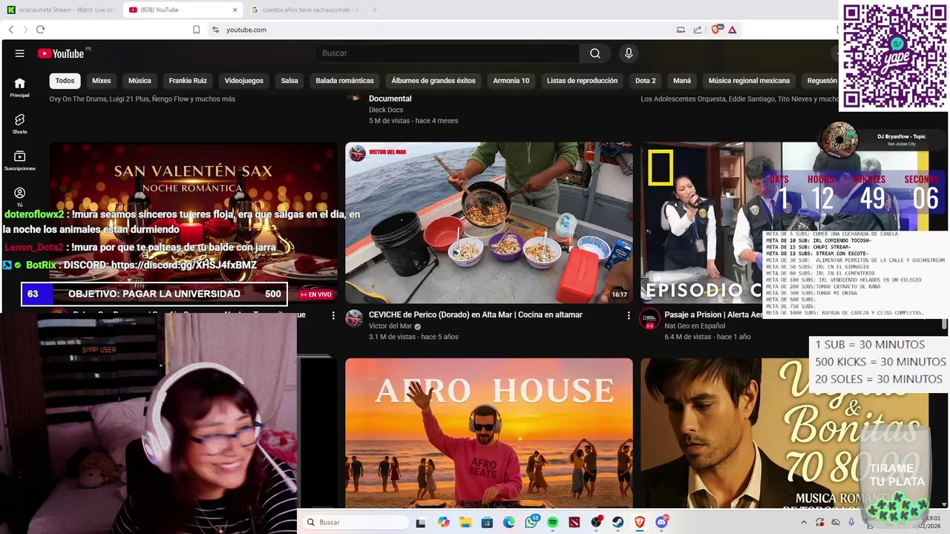Image resolution: width=950 pixels, height=534 pixels.
Task: Click the Windows taskbar Buscar box
Action: 356,522
